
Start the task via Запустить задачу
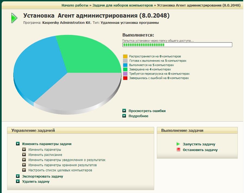199,144
